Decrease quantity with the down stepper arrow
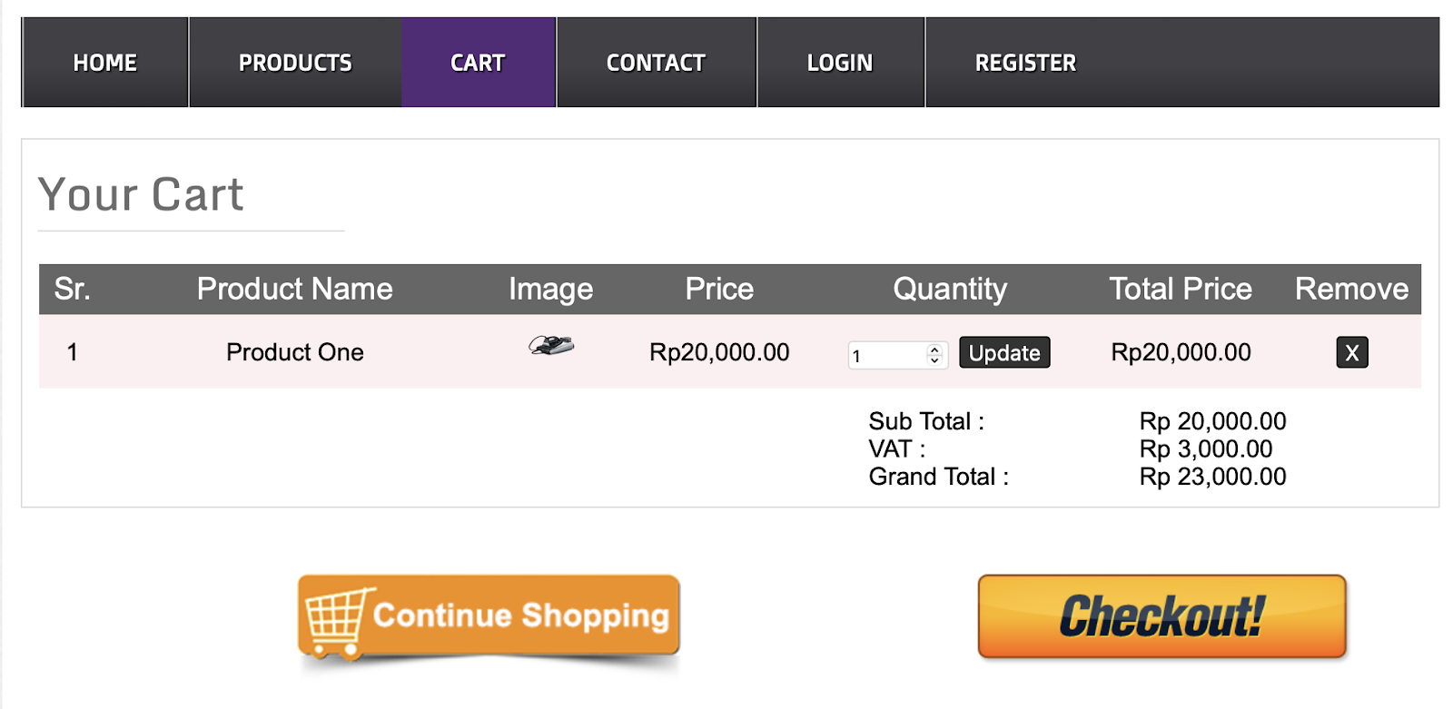Screen dimensions: 1453x709 tap(934, 359)
